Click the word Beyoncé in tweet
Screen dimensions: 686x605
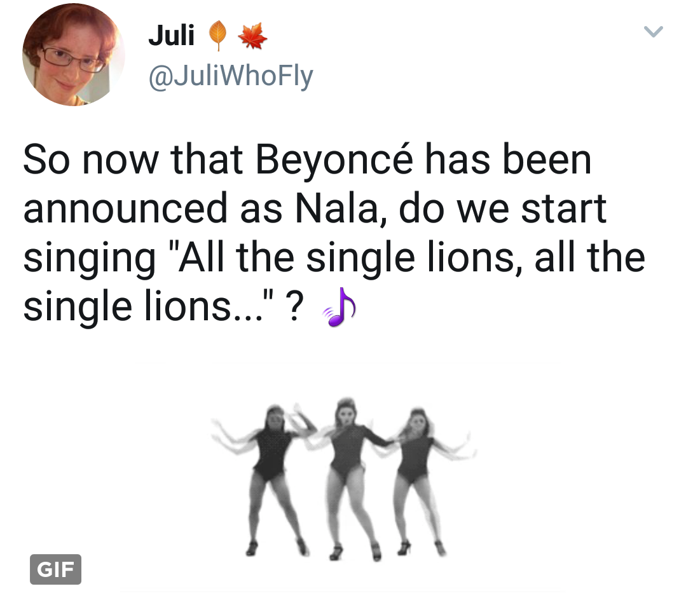click(334, 160)
